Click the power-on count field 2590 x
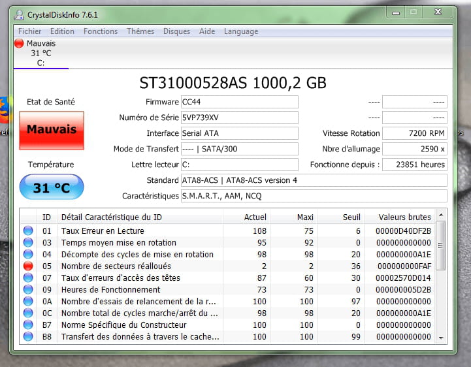Screen dimensions: 471x367 click(x=415, y=149)
